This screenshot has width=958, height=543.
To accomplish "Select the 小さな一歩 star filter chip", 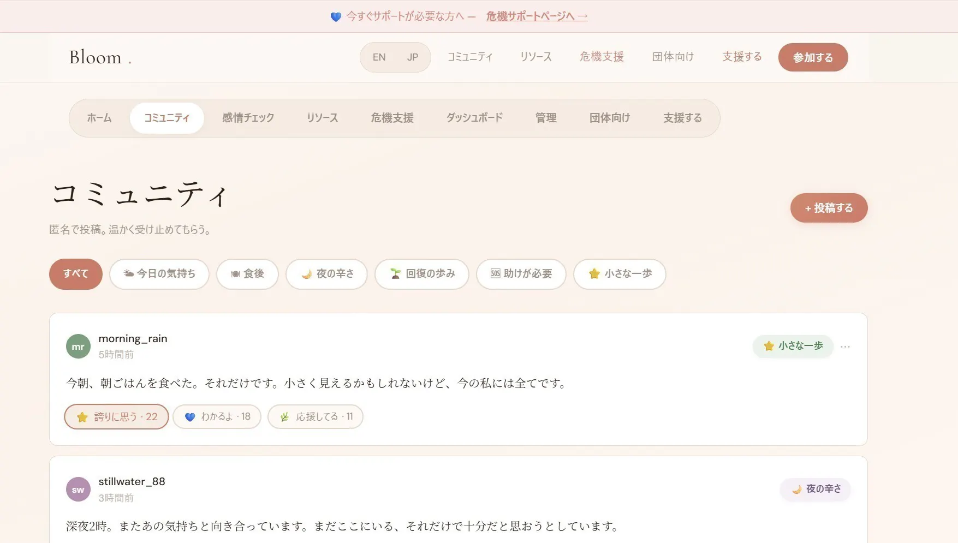I will 619,274.
